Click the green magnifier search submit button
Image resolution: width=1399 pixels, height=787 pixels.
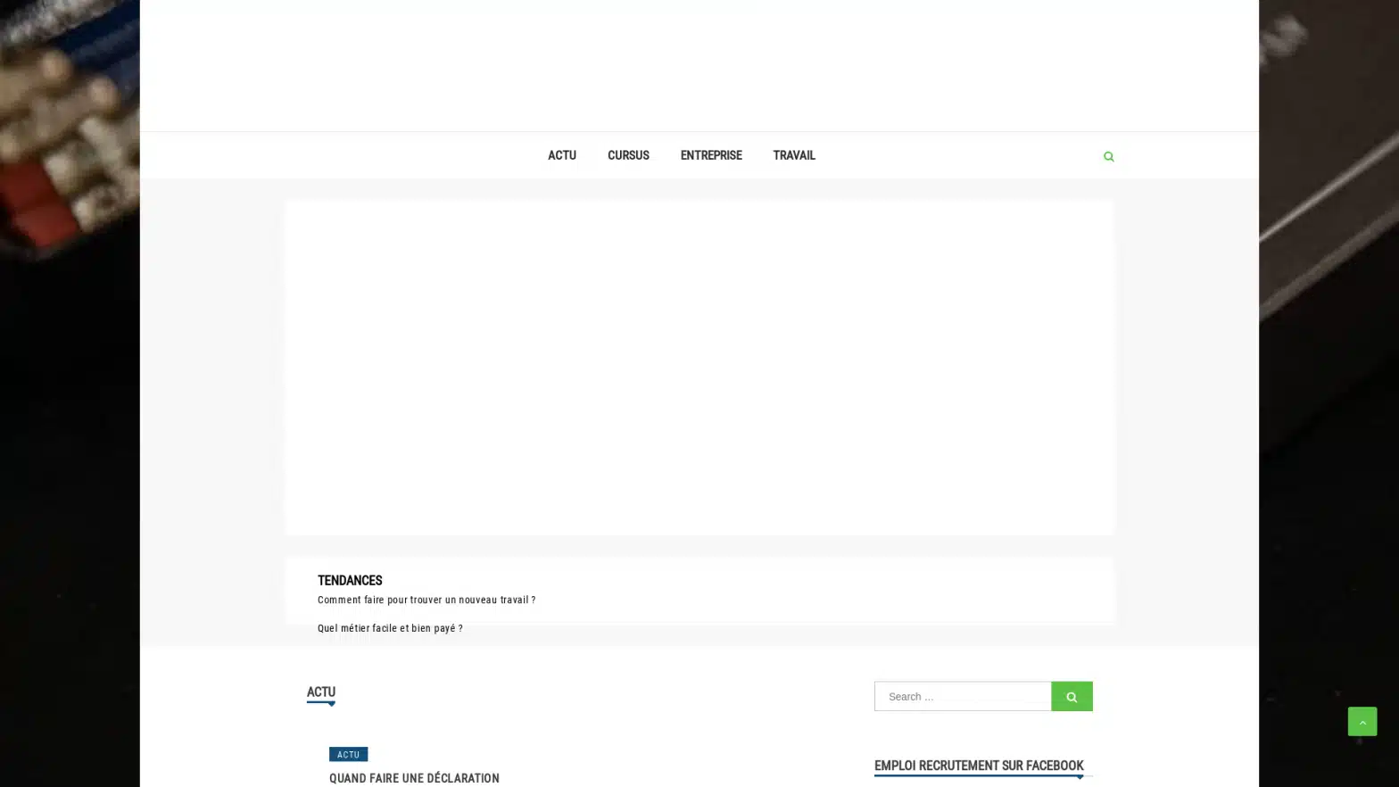[x=1071, y=696]
